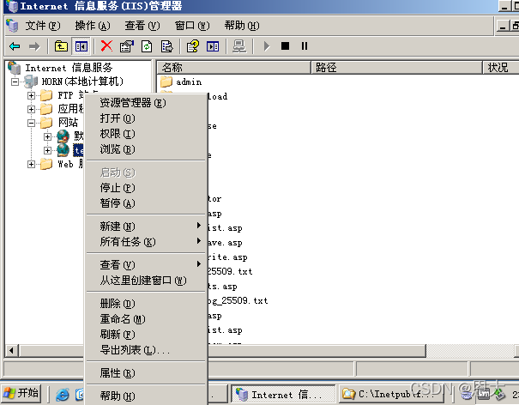Click the Refresh toolbar icon

pos(147,46)
